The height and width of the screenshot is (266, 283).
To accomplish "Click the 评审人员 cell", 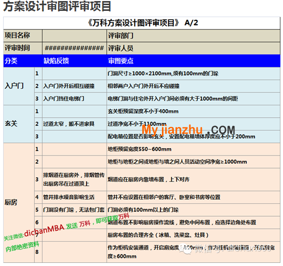I will [193, 48].
